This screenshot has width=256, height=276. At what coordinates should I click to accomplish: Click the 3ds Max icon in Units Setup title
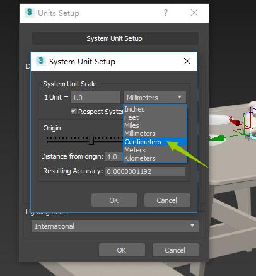tap(30, 13)
